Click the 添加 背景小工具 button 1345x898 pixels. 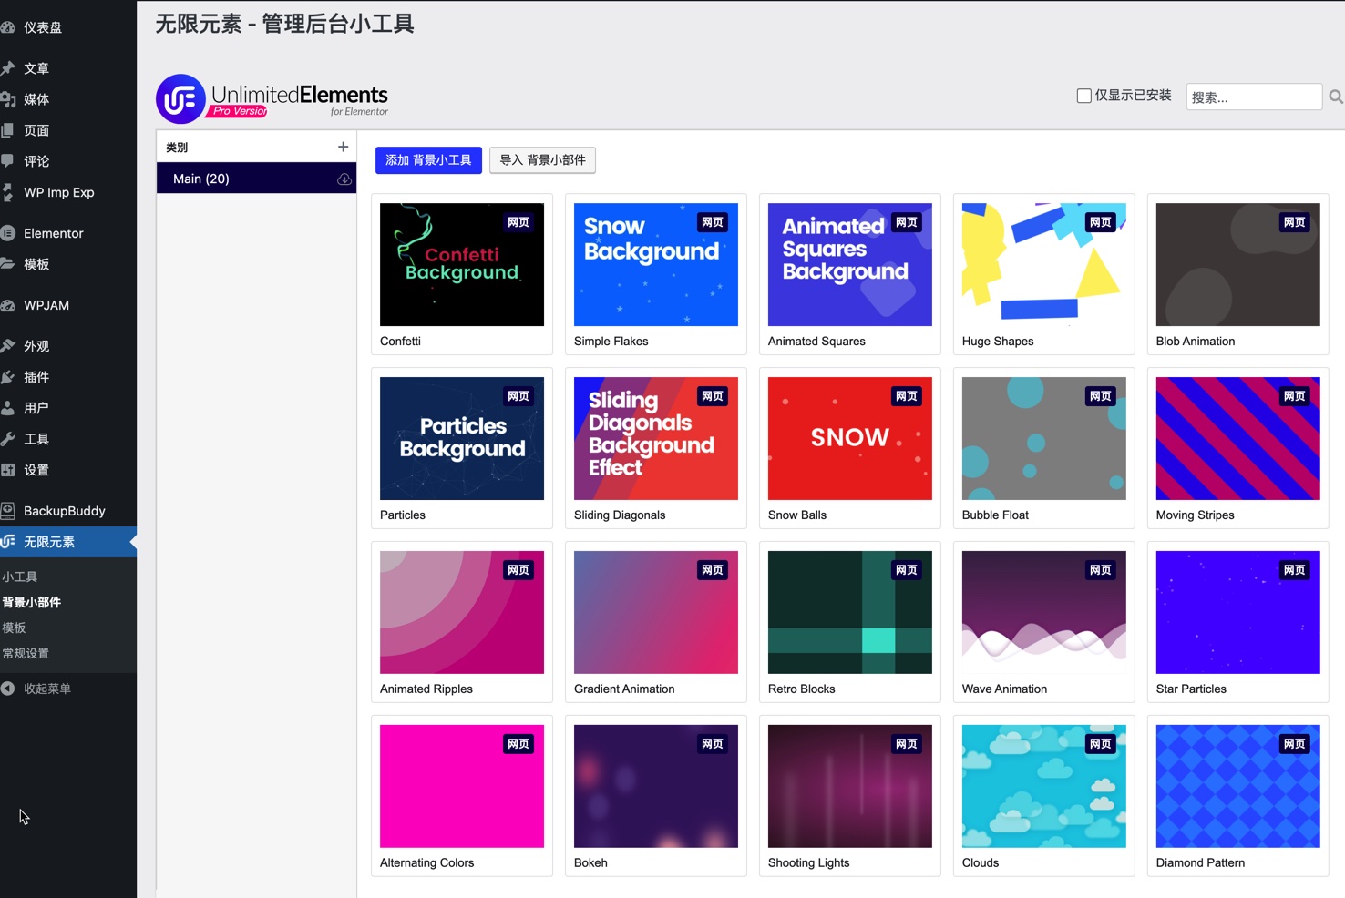pyautogui.click(x=428, y=160)
